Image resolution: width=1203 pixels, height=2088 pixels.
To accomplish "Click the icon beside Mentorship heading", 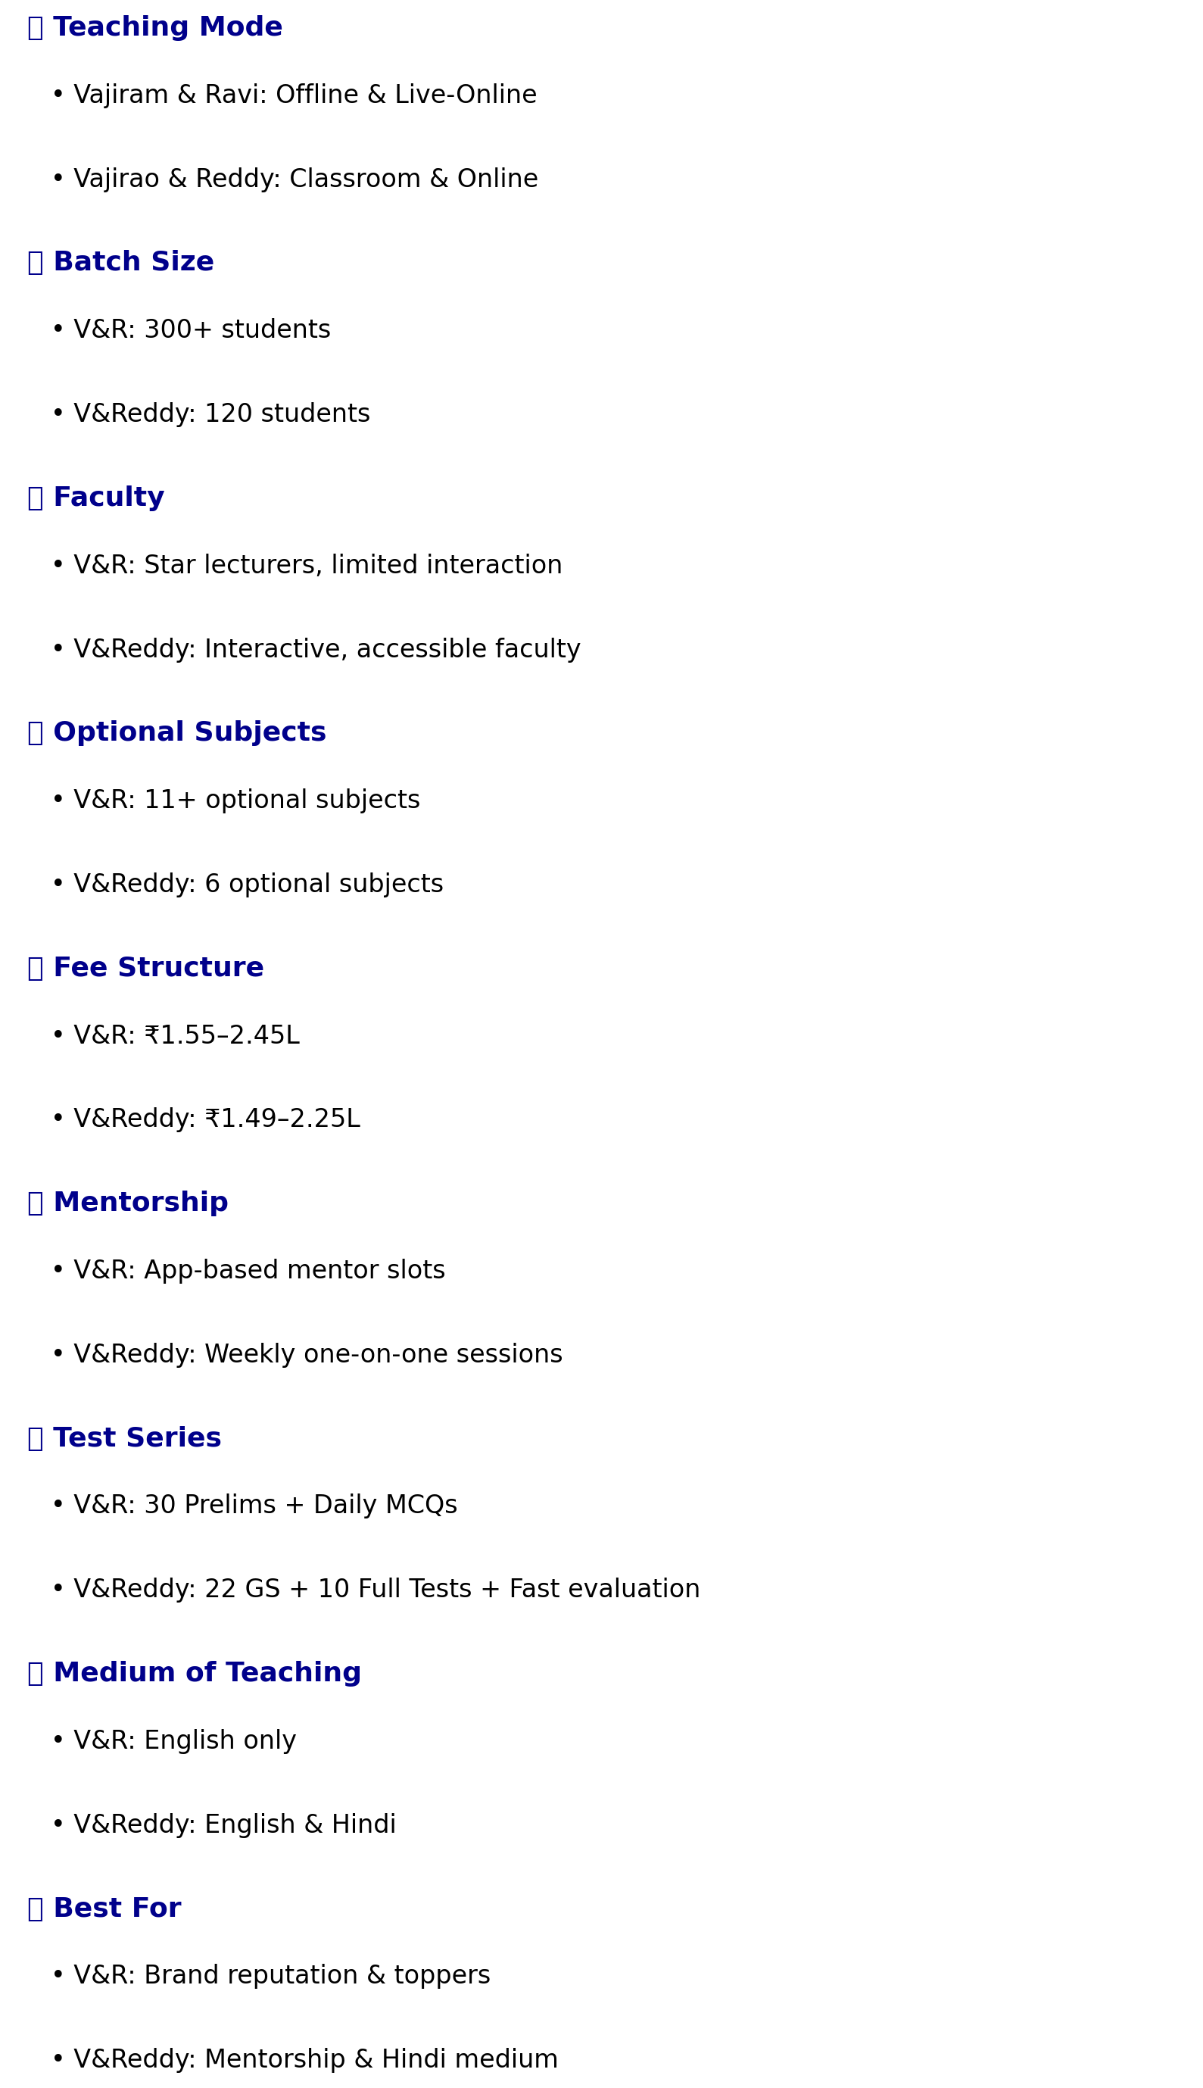I will tap(35, 1202).
